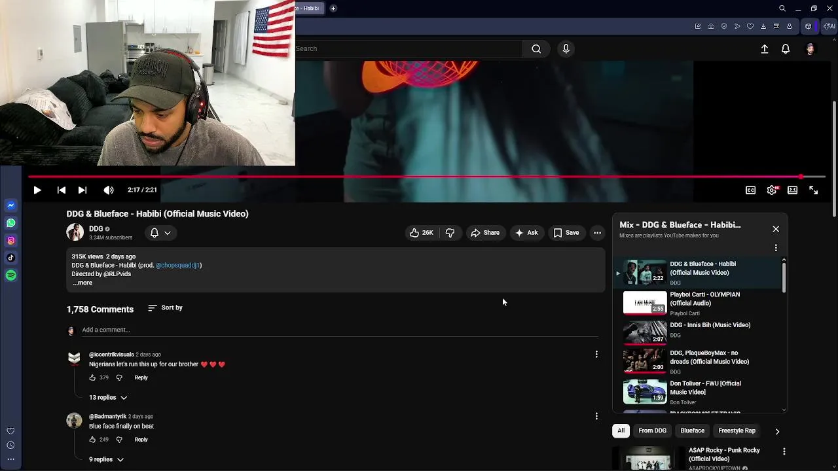Like the Habibi video (26K)
838x471 pixels.
pos(422,233)
